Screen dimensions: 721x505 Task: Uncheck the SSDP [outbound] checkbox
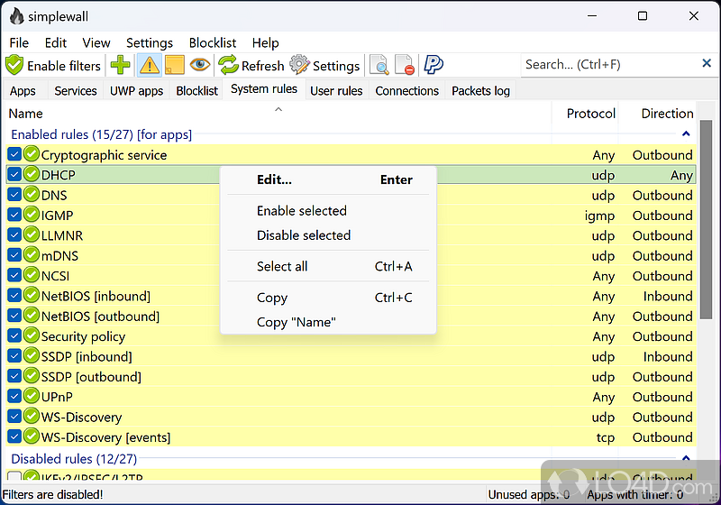(14, 376)
